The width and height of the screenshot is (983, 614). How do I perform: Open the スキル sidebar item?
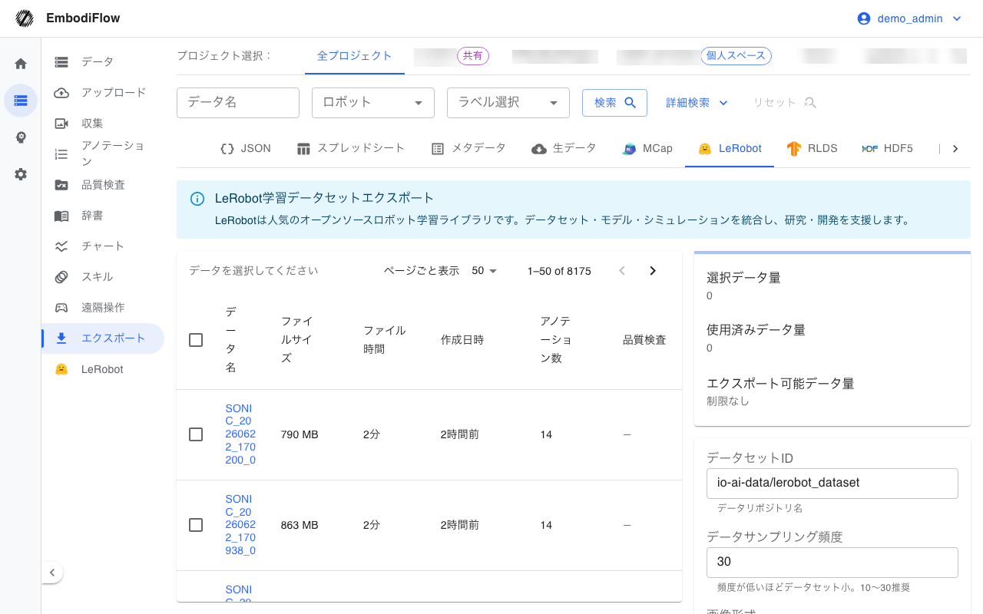tap(103, 277)
